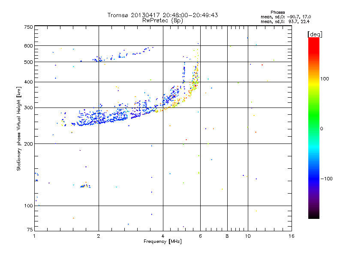The width and height of the screenshot is (343, 257).
Task: Click the "100" label beside the color bar
Action: [x=325, y=79]
